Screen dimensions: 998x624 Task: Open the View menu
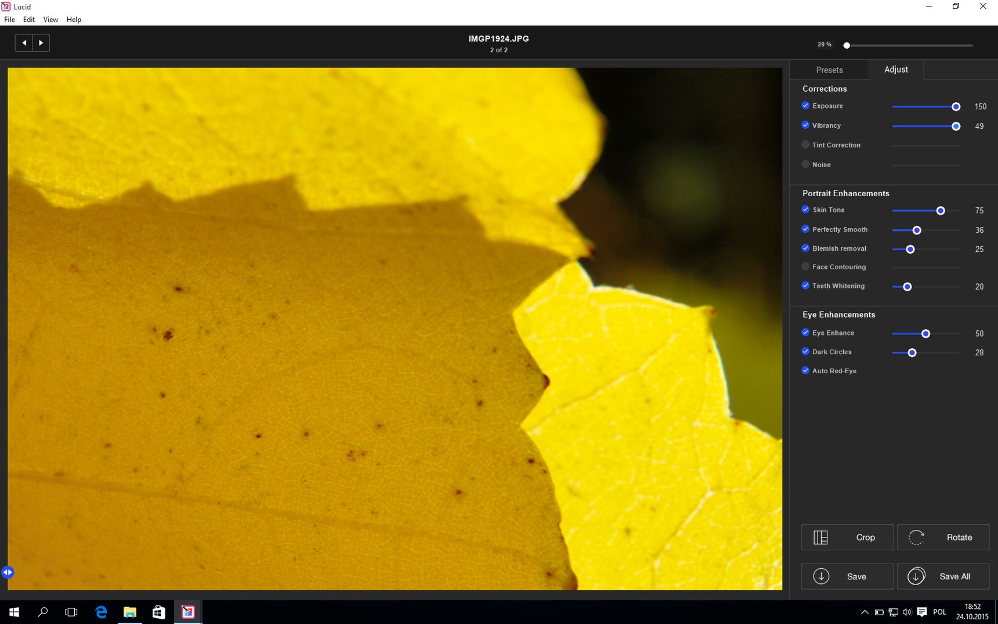(x=50, y=19)
